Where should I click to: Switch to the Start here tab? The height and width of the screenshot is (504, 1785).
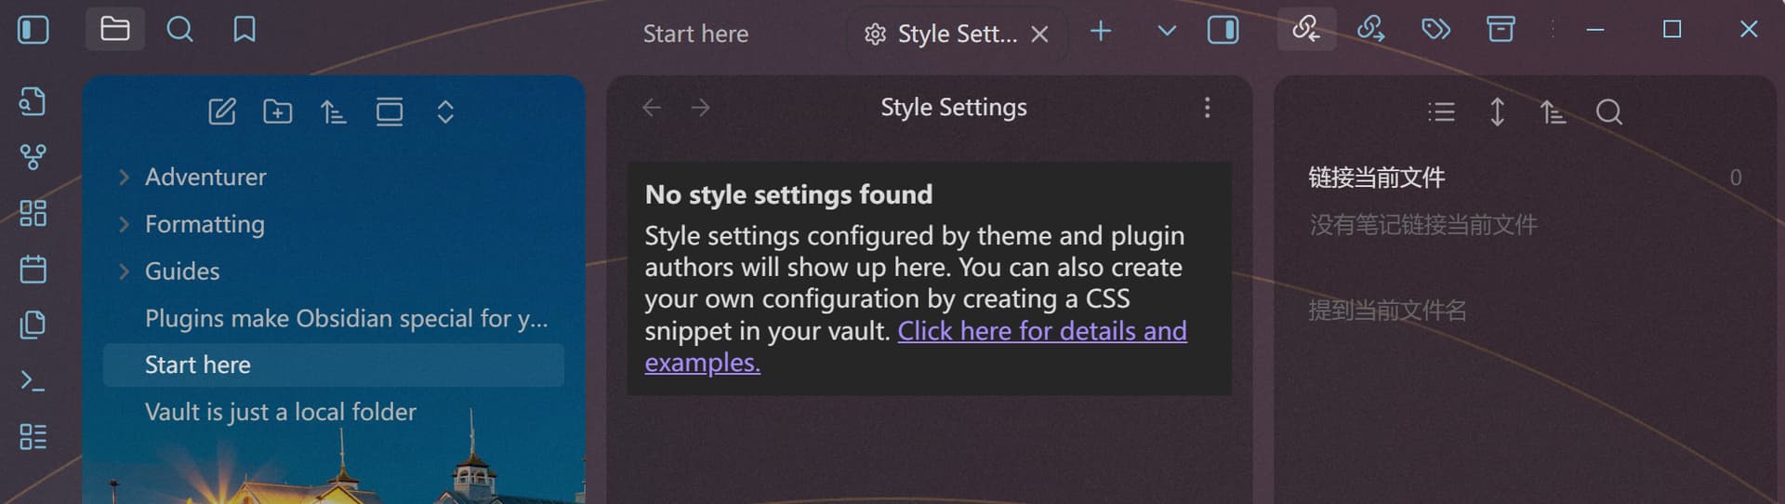[695, 34]
